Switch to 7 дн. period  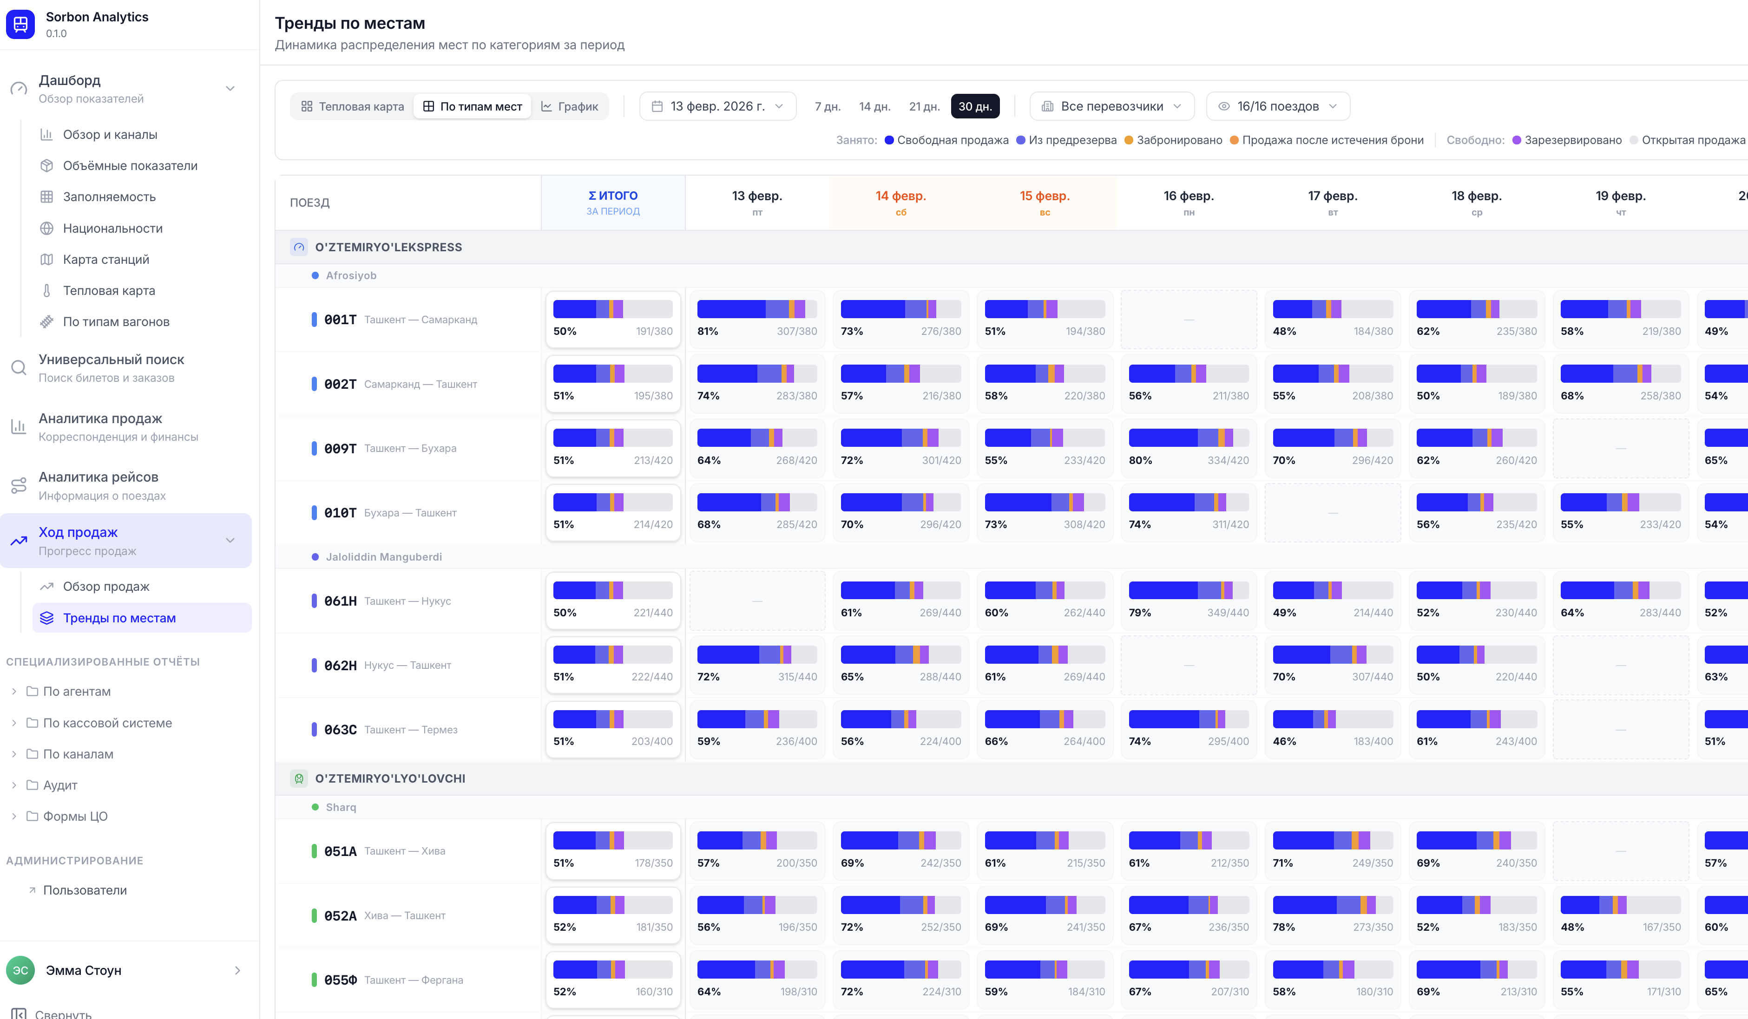coord(828,106)
